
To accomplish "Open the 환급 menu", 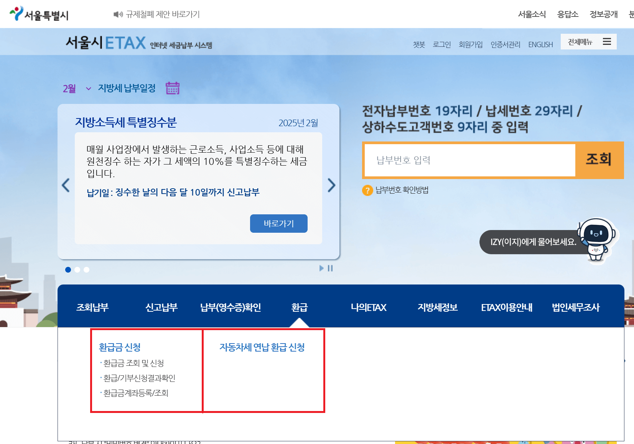I will coord(300,307).
